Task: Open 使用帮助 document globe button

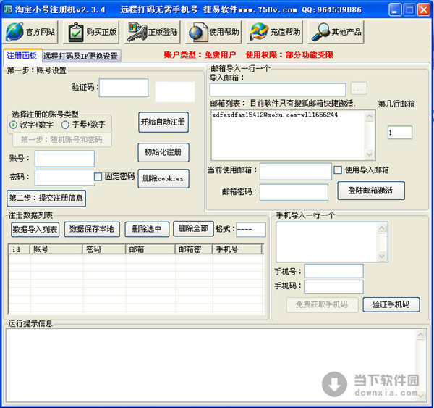Action: [x=213, y=32]
